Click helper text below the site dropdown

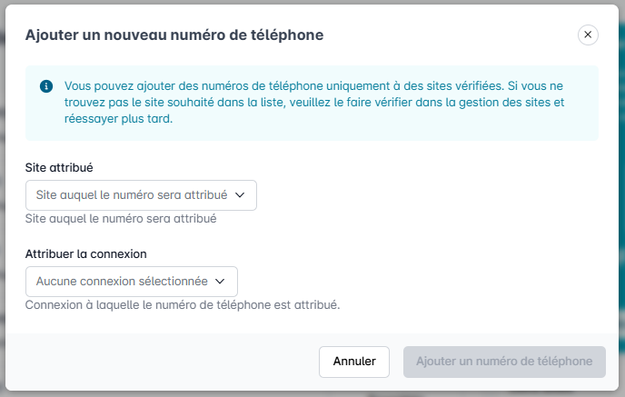[x=121, y=219]
